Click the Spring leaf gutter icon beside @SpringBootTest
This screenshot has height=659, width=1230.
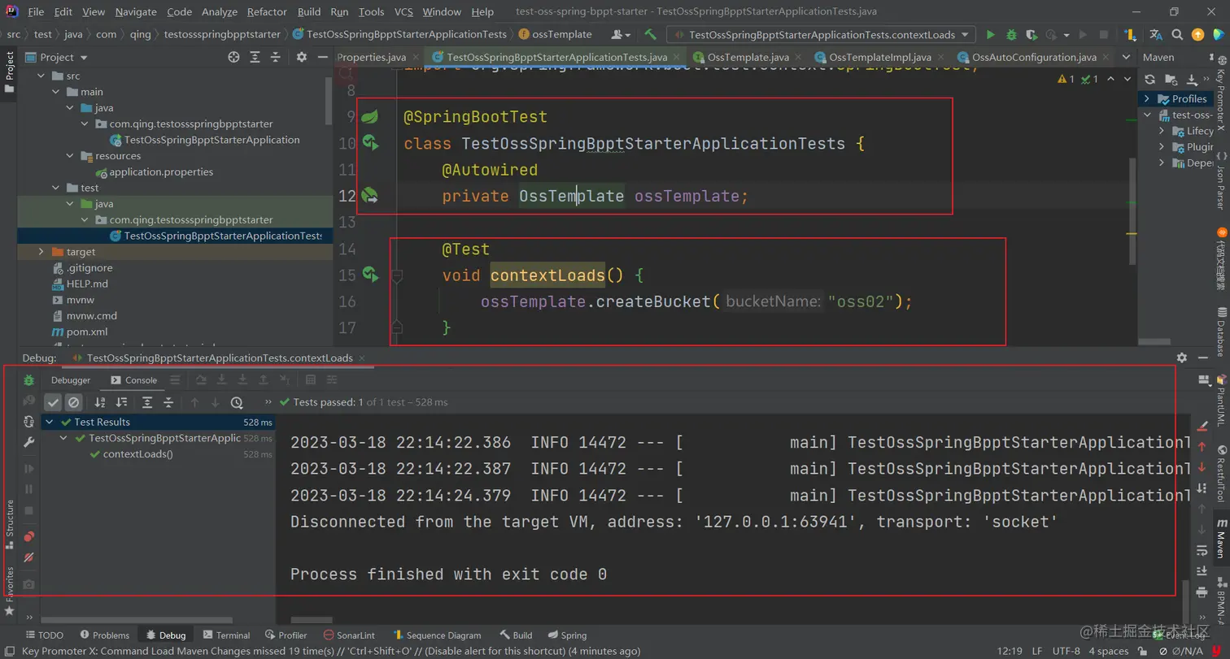(x=370, y=117)
